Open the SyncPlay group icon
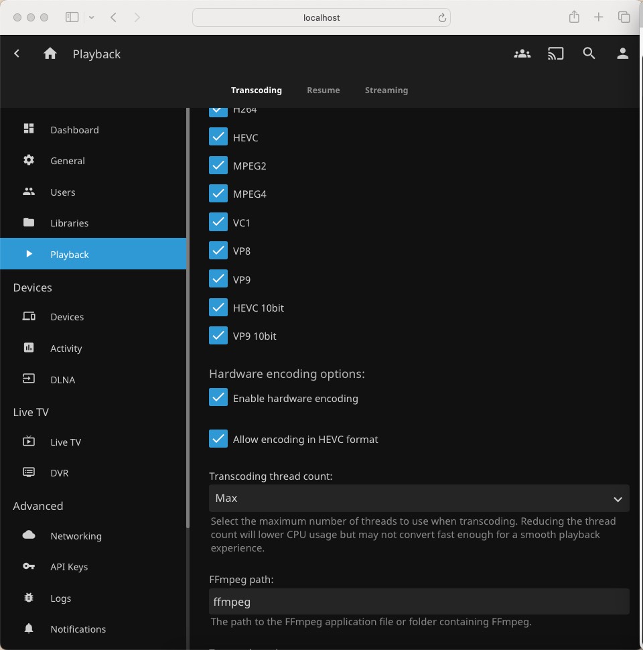 [522, 54]
